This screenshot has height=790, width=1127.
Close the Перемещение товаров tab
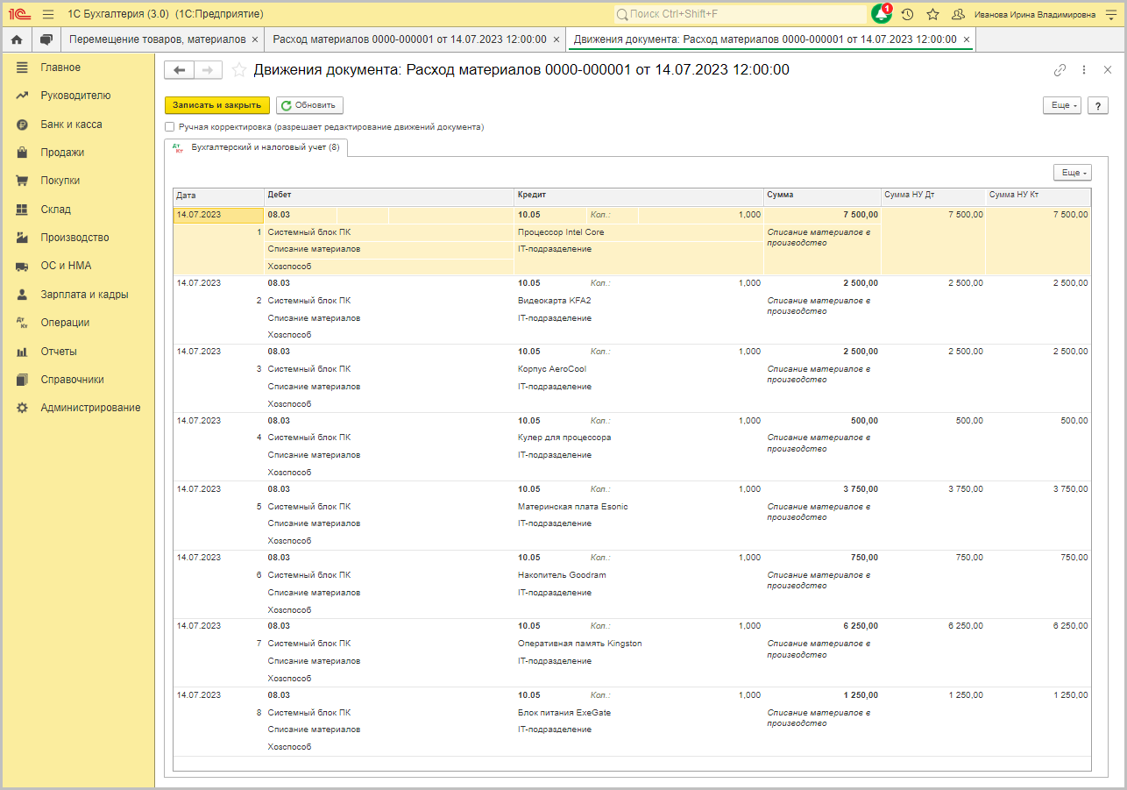pos(255,39)
